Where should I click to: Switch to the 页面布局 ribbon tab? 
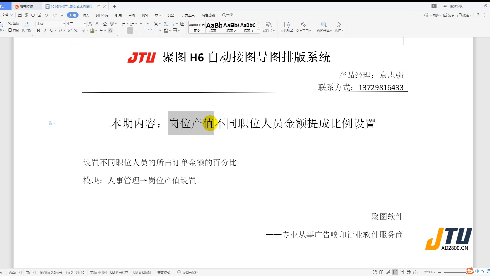click(x=102, y=15)
